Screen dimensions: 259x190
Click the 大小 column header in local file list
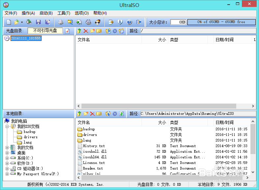pos(155,122)
